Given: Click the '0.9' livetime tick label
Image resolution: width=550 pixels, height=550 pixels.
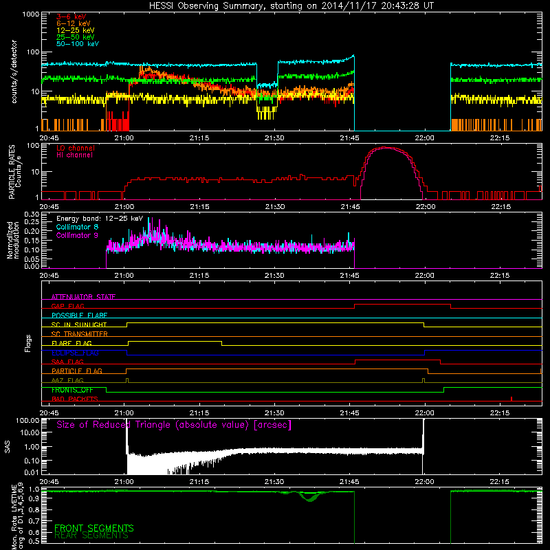Looking at the screenshot, I should pos(34,499).
